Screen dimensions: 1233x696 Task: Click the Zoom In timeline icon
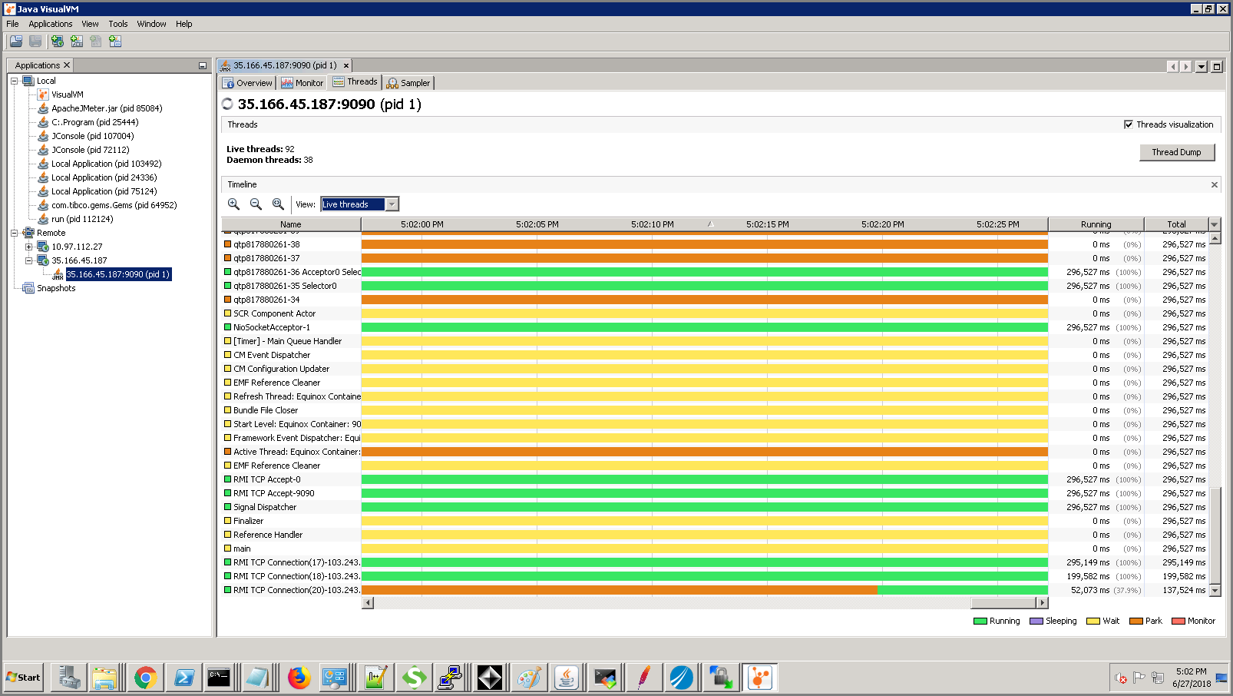pyautogui.click(x=233, y=204)
